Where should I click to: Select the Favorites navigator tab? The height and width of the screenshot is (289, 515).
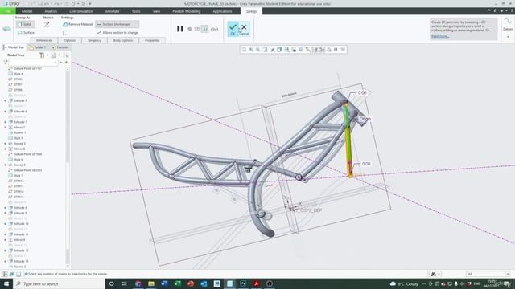(x=60, y=47)
